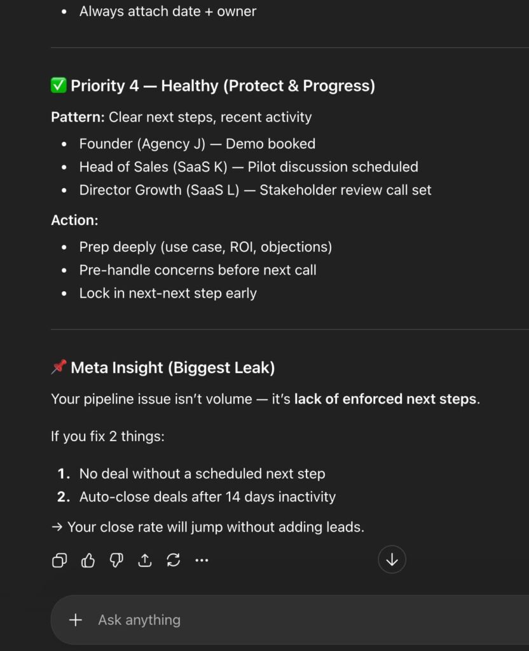529x651 pixels.
Task: Give thumbs down feedback on the response
Action: point(116,560)
